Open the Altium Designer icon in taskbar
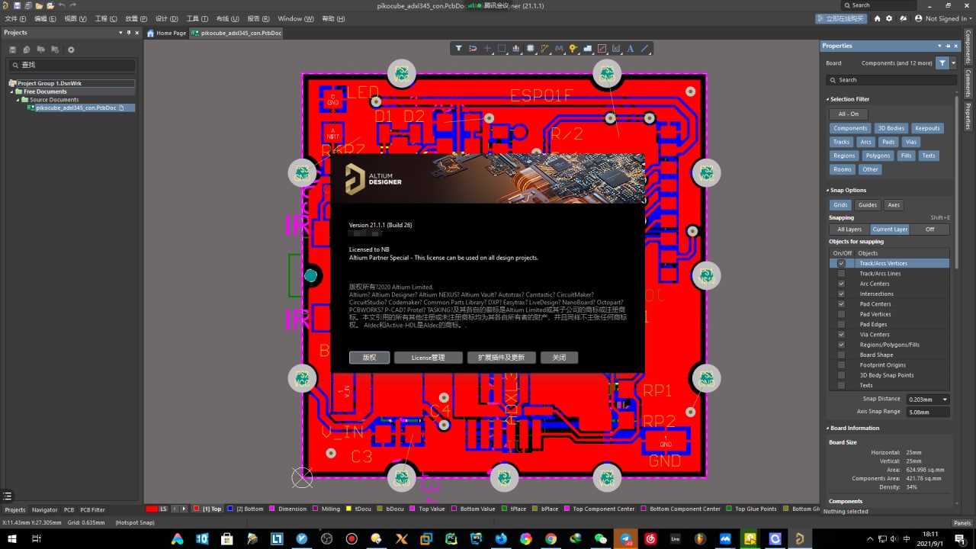This screenshot has width=976, height=549. 799,538
